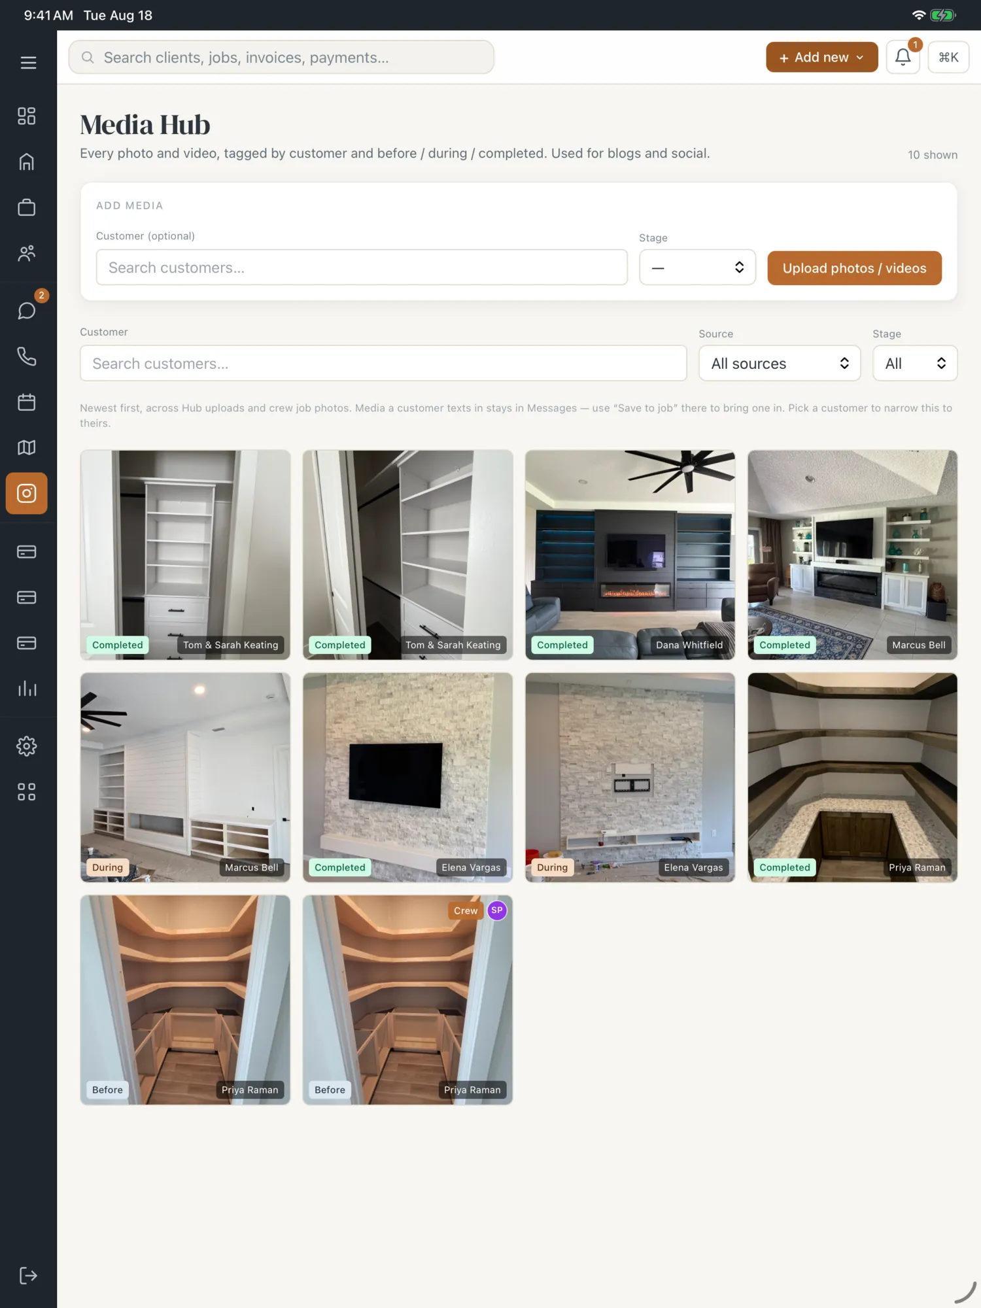The image size is (981, 1308).
Task: Click the SP avatar badge on photo
Action: point(497,910)
